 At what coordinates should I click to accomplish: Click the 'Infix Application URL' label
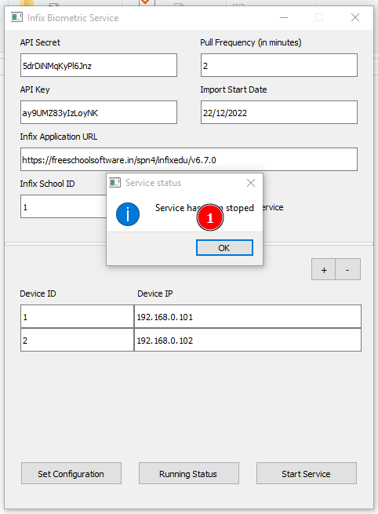pyautogui.click(x=59, y=137)
